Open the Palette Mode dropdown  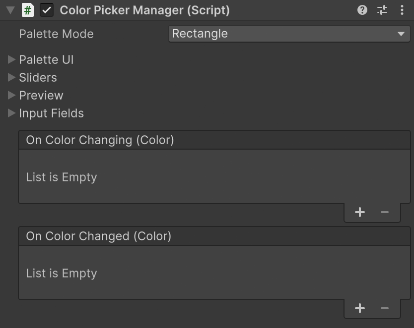[289, 34]
